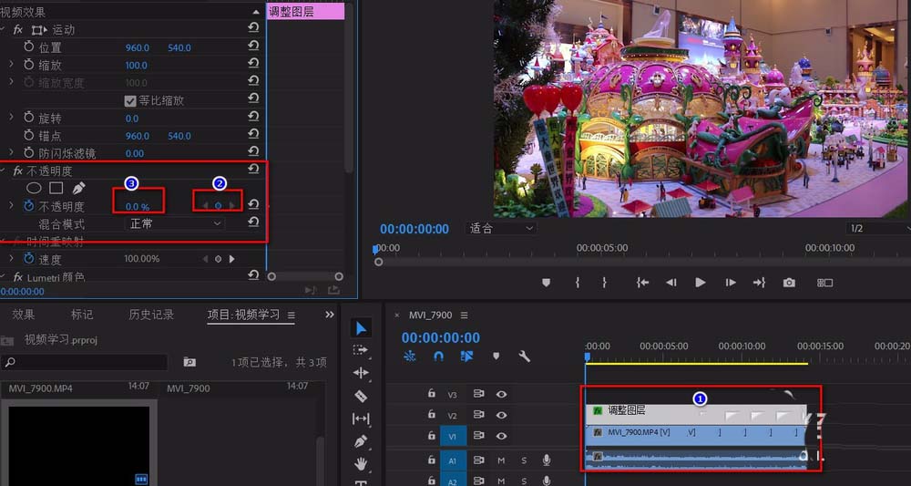
Task: Select free draw bezier pen mask
Action: tap(78, 188)
